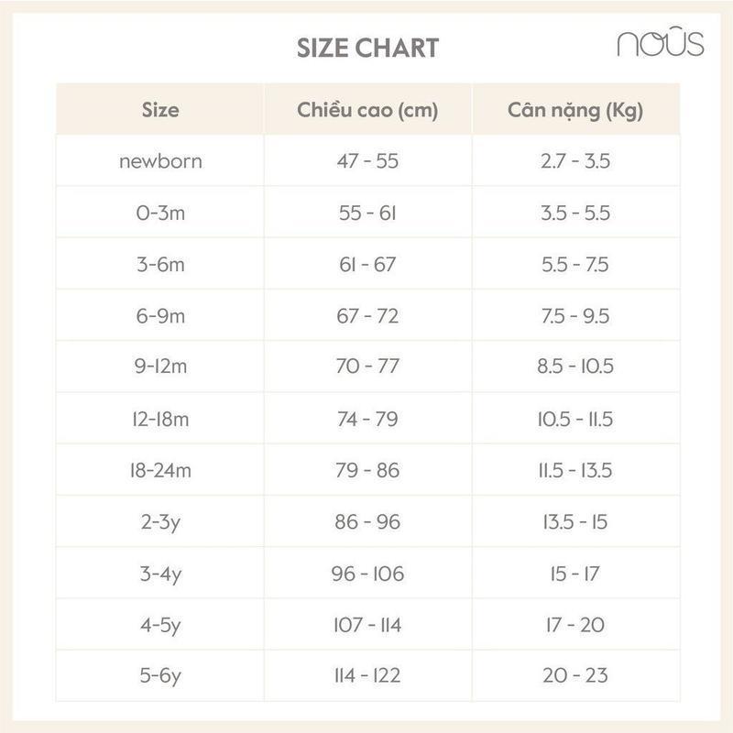The width and height of the screenshot is (733, 733).
Task: Click the 3-4y size cell
Action: [160, 574]
